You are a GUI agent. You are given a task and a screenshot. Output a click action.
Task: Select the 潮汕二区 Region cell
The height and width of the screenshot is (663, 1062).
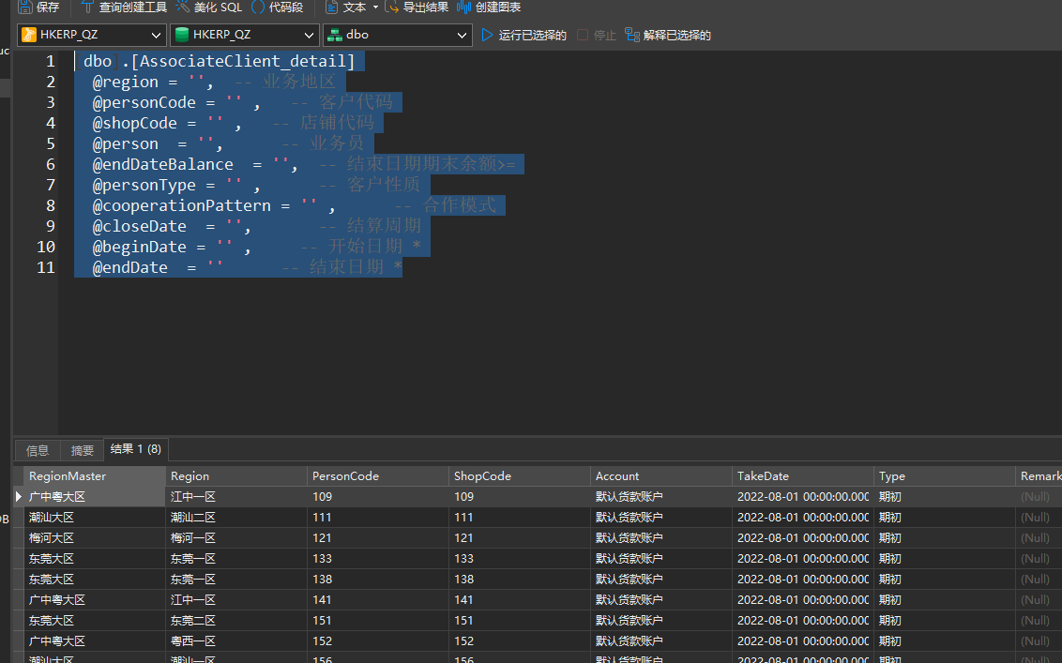coord(235,518)
